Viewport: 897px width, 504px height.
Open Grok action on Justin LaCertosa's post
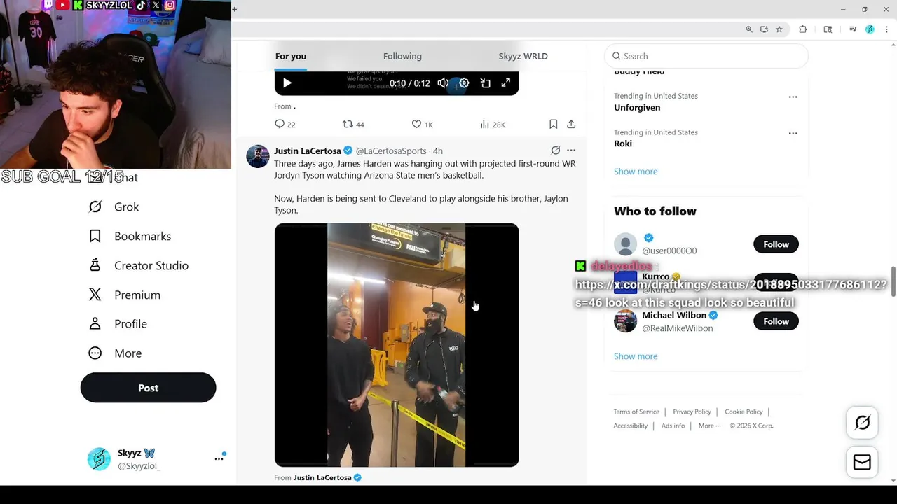555,150
